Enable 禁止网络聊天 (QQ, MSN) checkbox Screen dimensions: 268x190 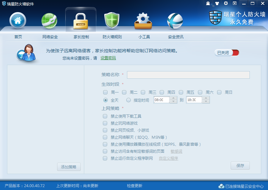105,137
